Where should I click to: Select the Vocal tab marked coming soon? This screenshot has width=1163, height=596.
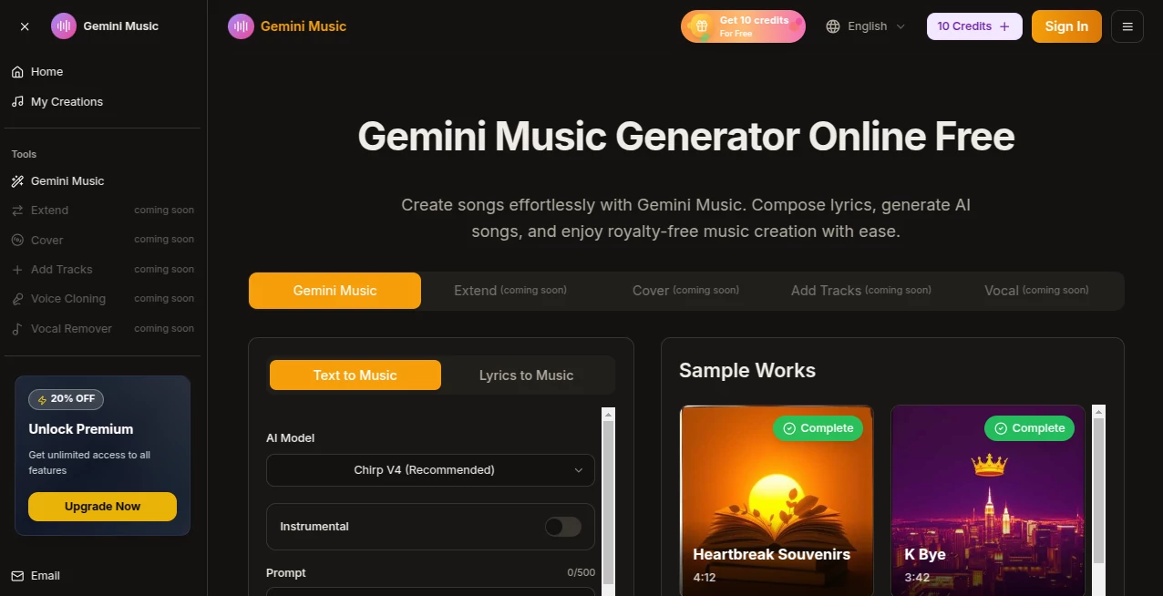point(1035,290)
